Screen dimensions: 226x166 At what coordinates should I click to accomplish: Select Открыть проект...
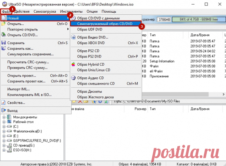click(35, 76)
